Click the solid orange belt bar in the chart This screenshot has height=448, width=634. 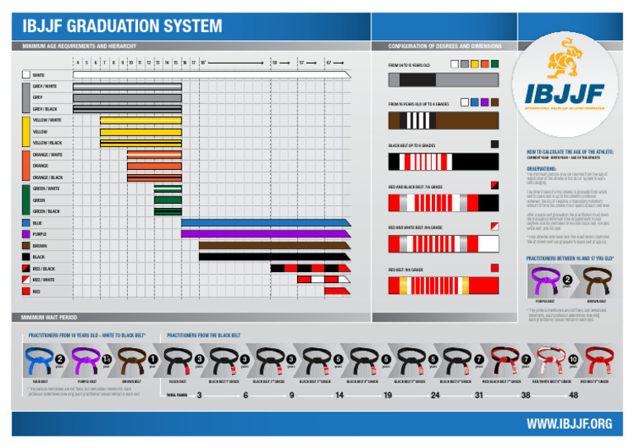154,166
